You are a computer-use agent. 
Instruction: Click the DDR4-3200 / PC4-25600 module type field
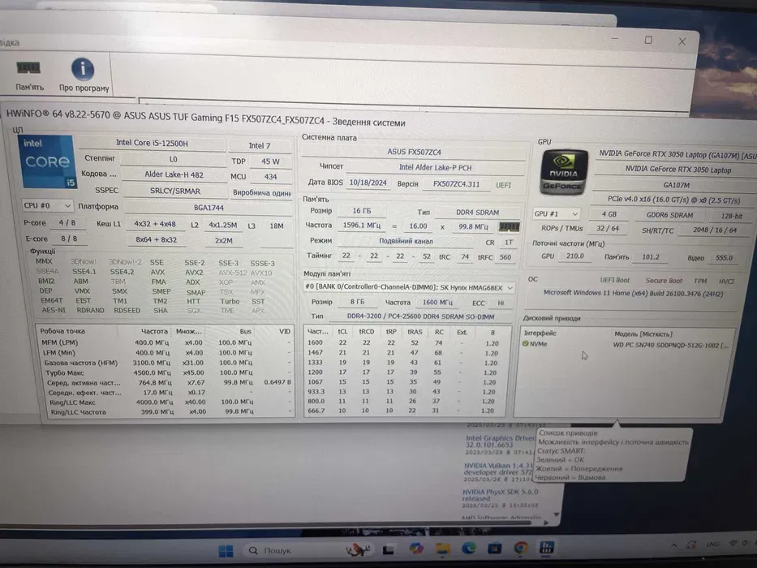point(420,316)
